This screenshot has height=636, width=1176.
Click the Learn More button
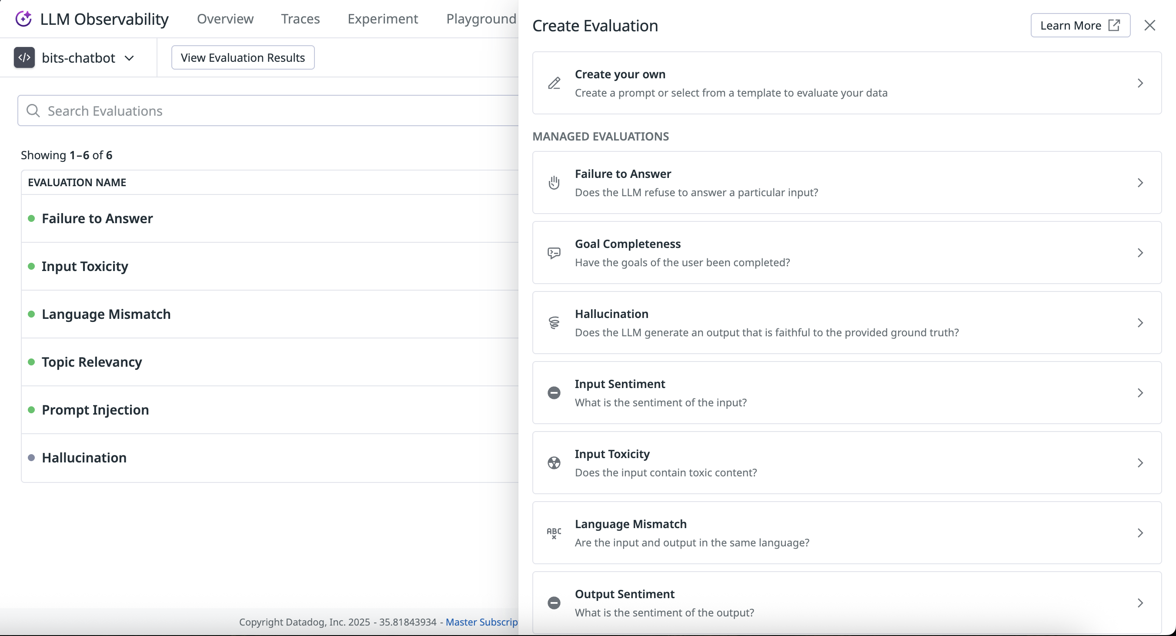1080,26
